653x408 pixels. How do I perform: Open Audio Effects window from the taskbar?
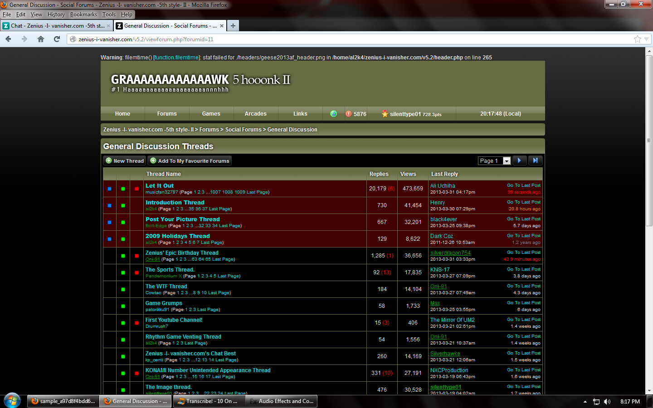click(x=281, y=401)
